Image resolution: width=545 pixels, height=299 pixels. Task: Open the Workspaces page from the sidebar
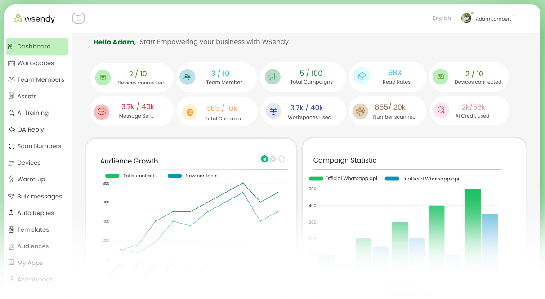click(36, 63)
